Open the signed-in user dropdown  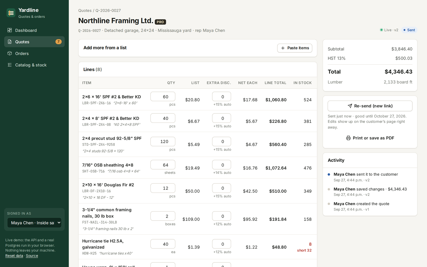click(34, 223)
